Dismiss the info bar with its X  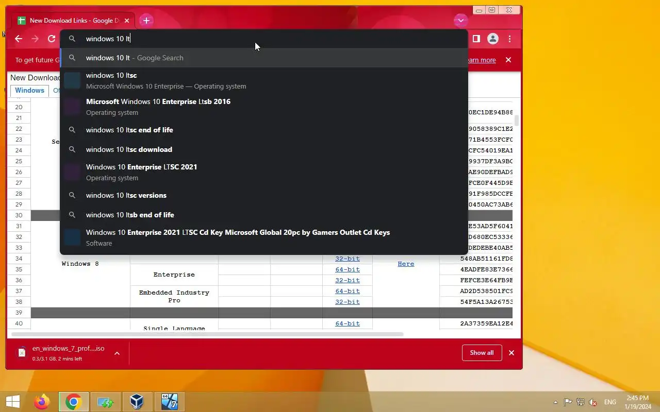tap(508, 60)
